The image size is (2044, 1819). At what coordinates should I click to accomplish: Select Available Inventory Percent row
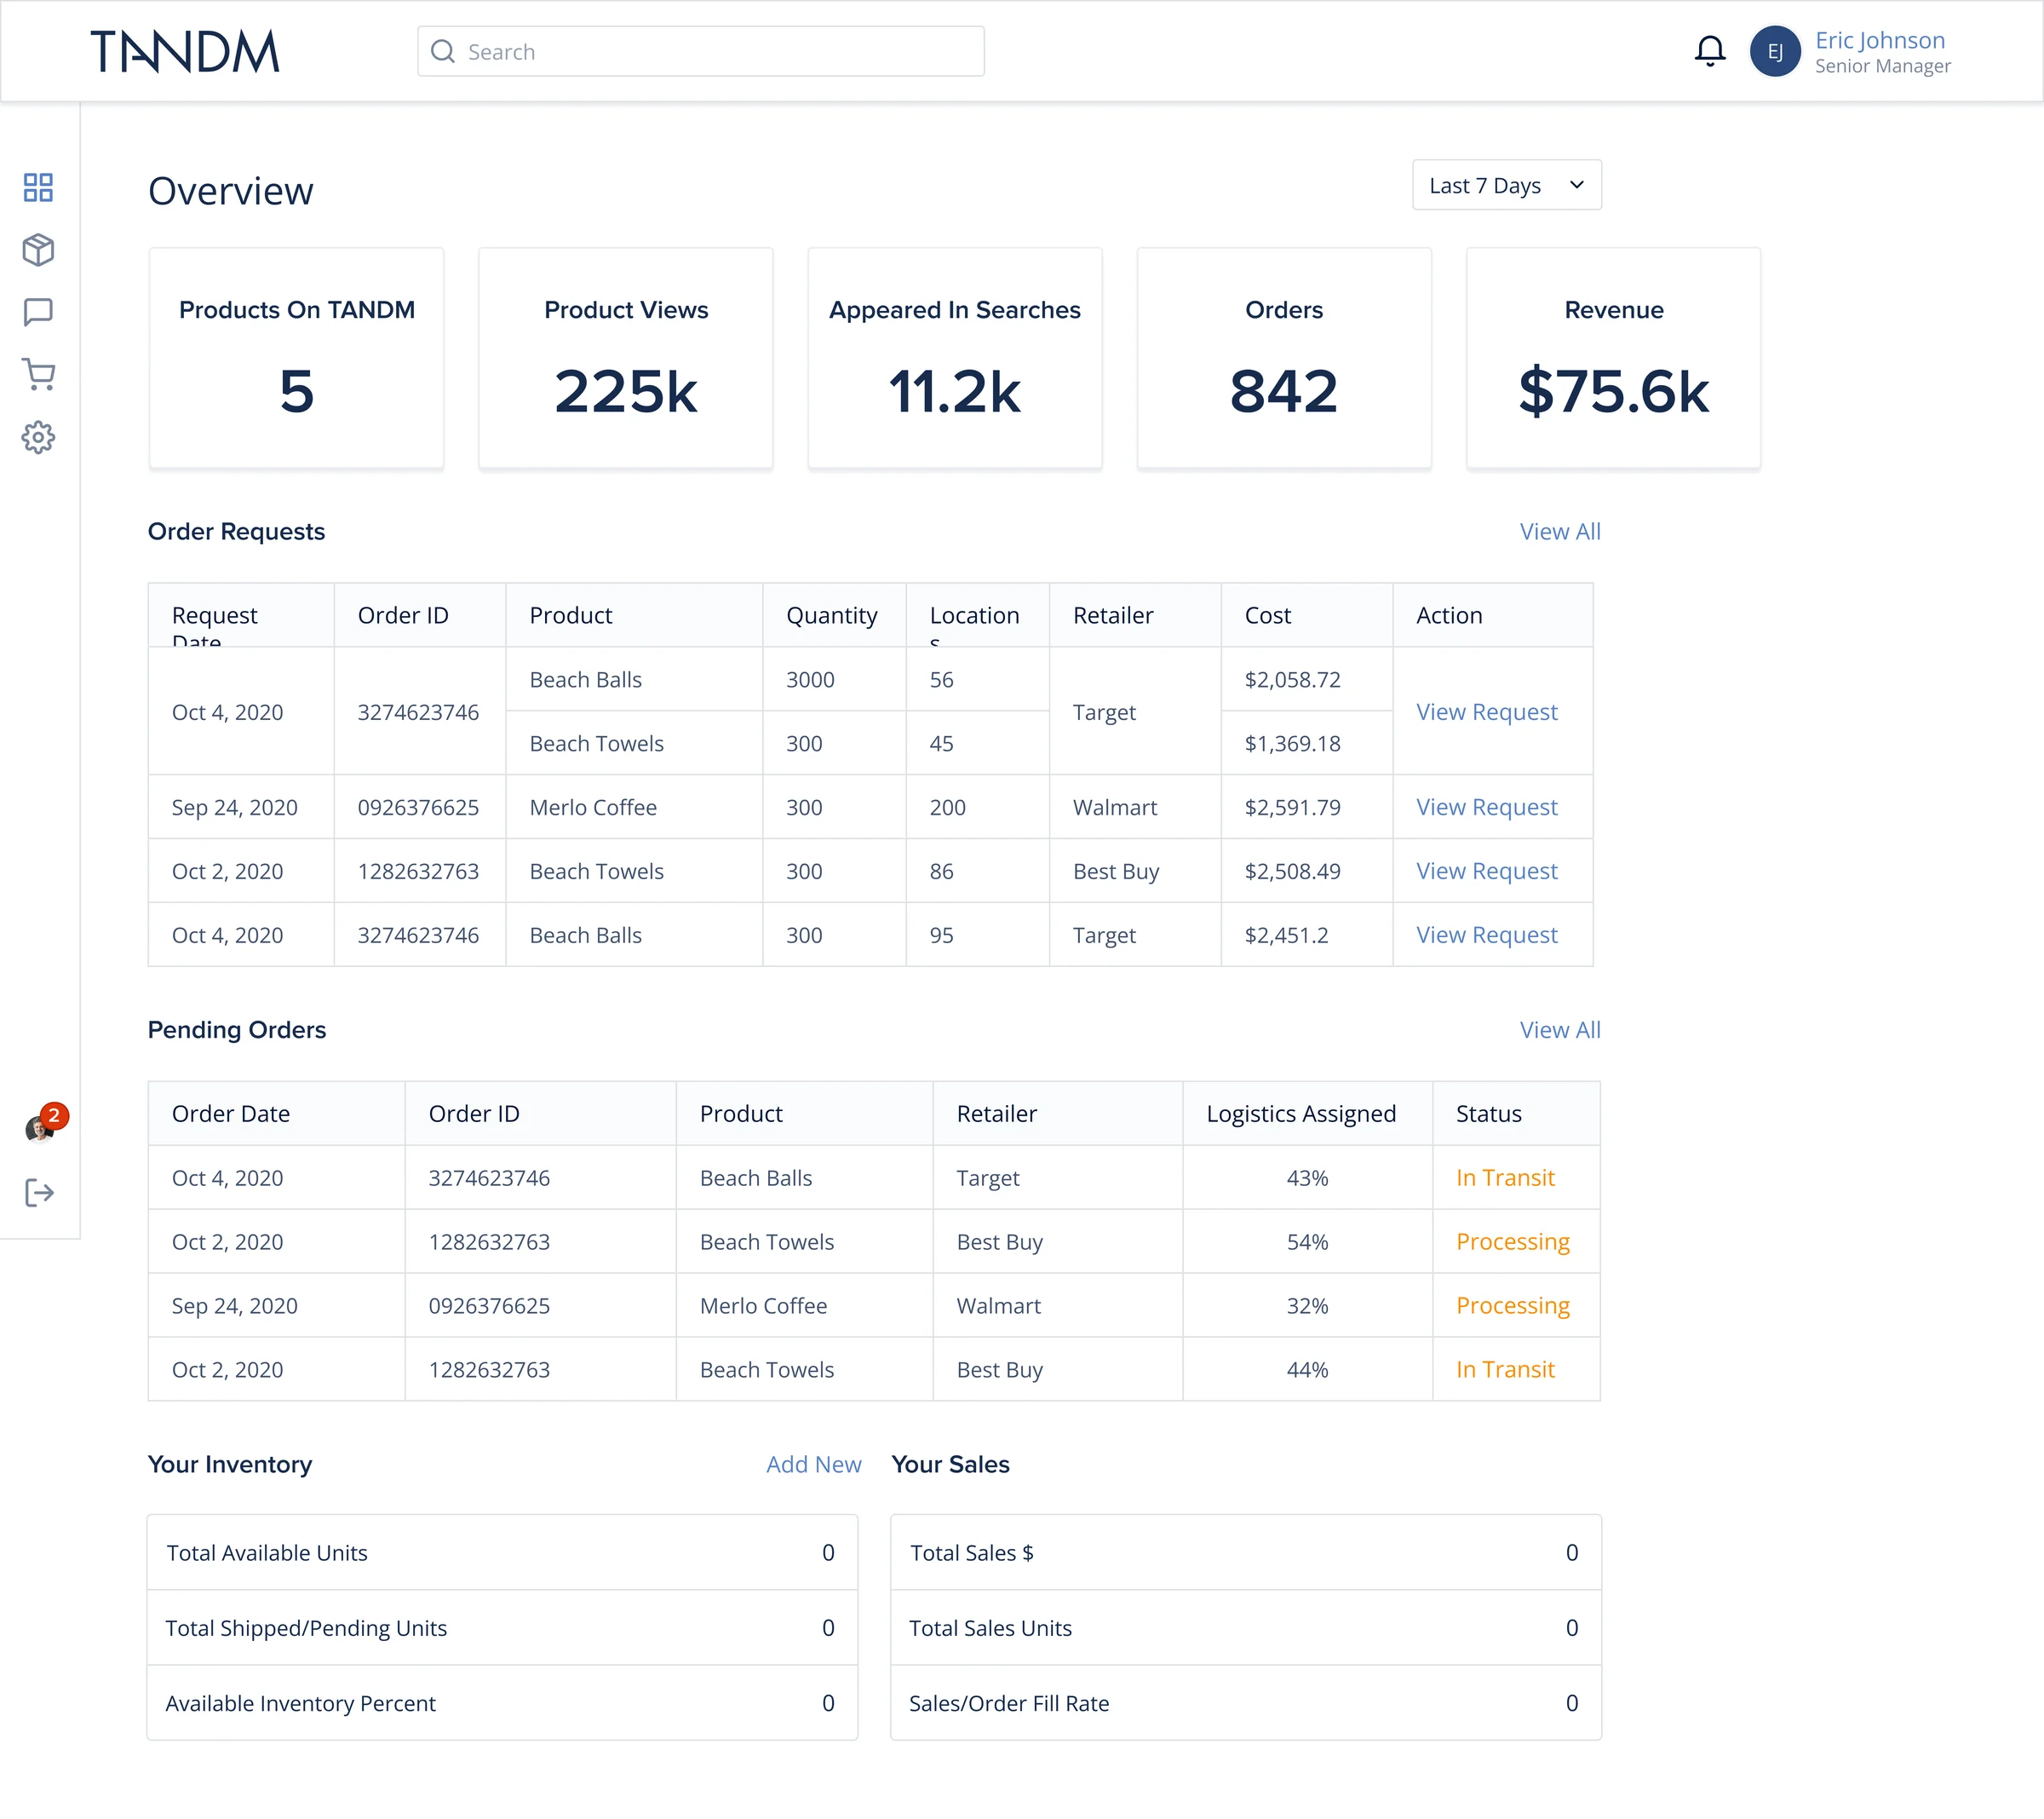coord(502,1703)
